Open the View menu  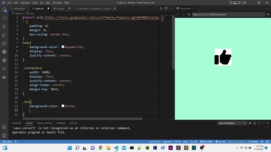[x=35, y=3]
